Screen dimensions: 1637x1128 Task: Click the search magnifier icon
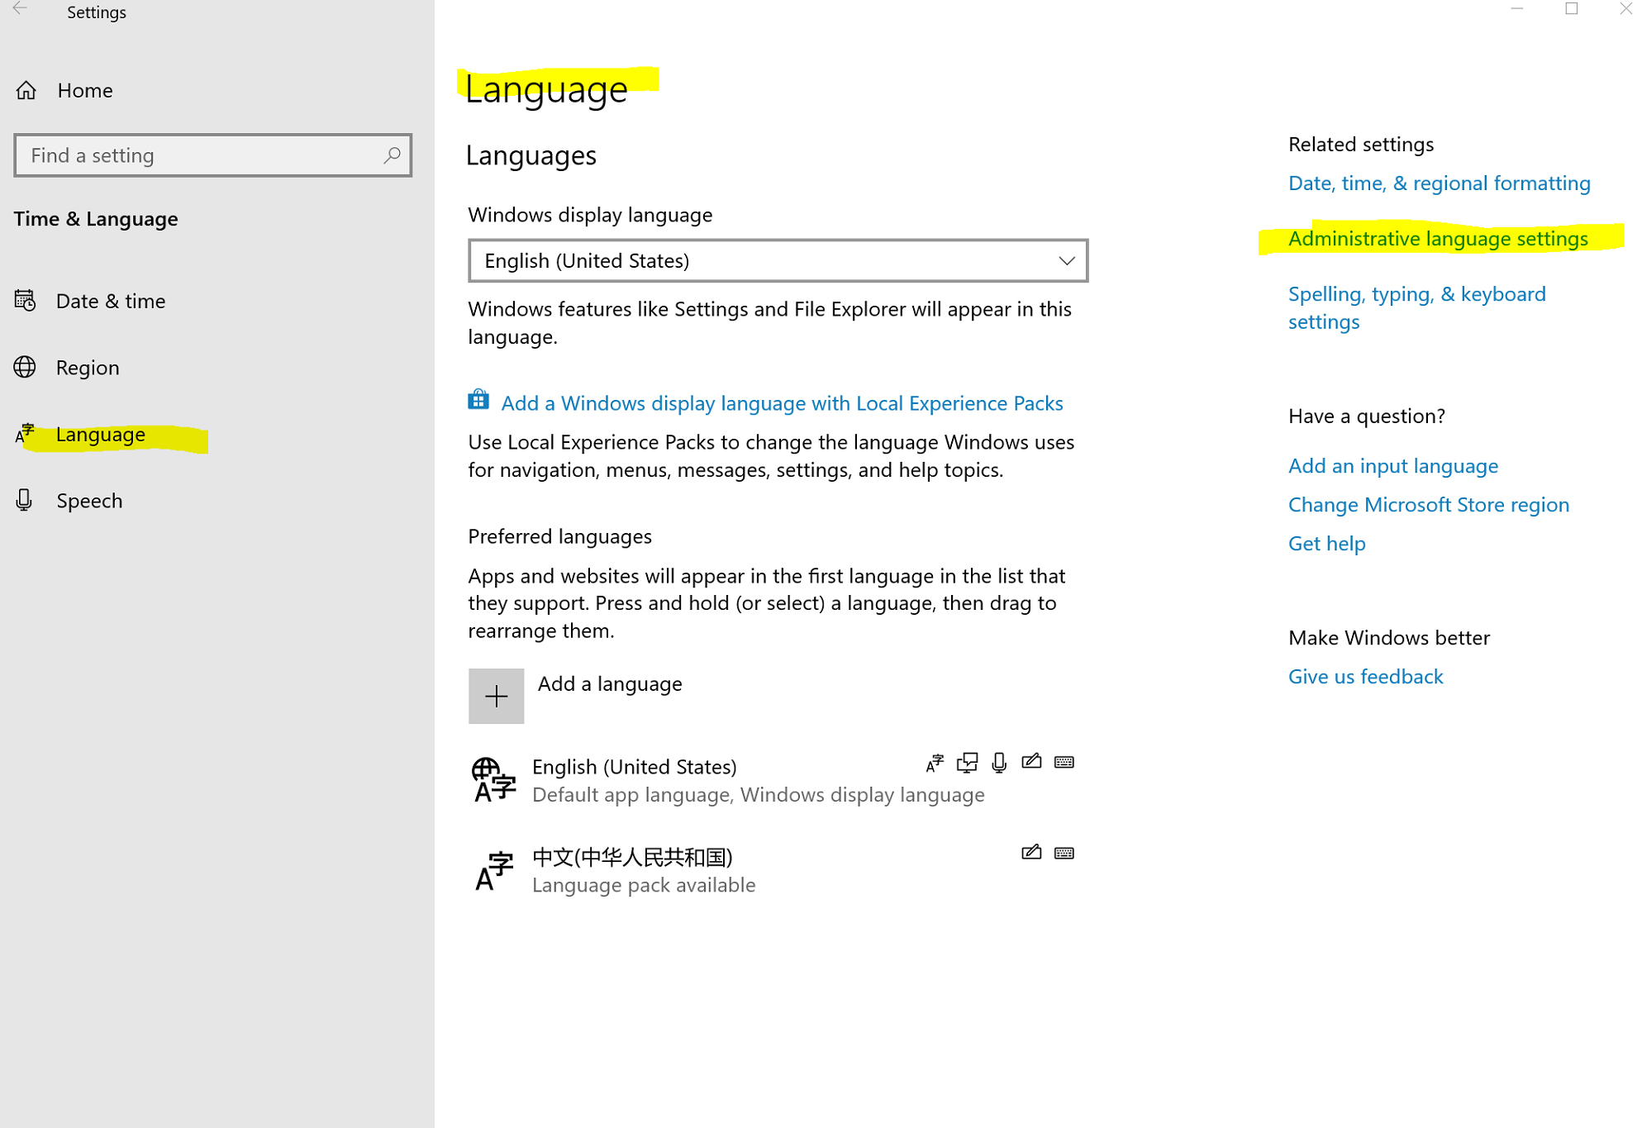392,155
